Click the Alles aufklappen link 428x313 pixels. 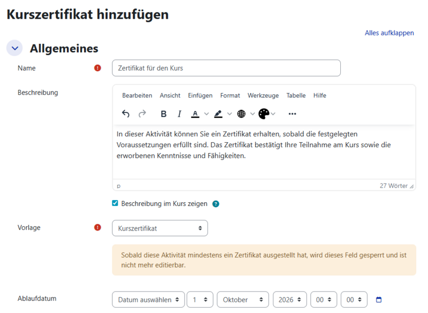click(388, 33)
